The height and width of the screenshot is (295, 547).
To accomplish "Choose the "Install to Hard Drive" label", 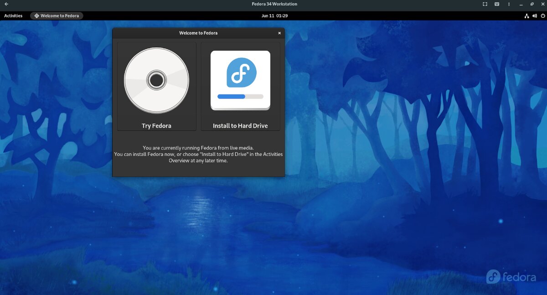I will point(240,126).
